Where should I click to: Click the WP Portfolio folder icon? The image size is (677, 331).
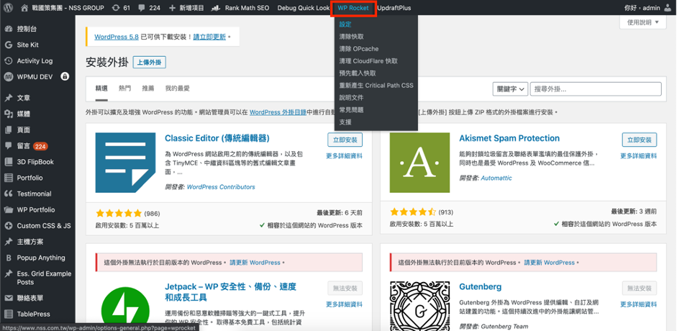coord(8,209)
